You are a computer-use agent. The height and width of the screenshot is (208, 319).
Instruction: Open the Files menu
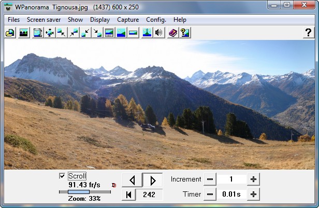[x=13, y=20]
